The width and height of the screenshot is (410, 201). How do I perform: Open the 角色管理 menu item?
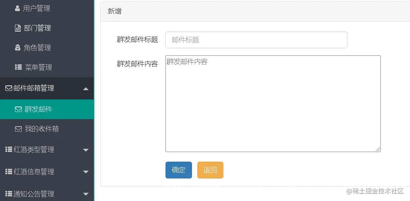pyautogui.click(x=47, y=48)
